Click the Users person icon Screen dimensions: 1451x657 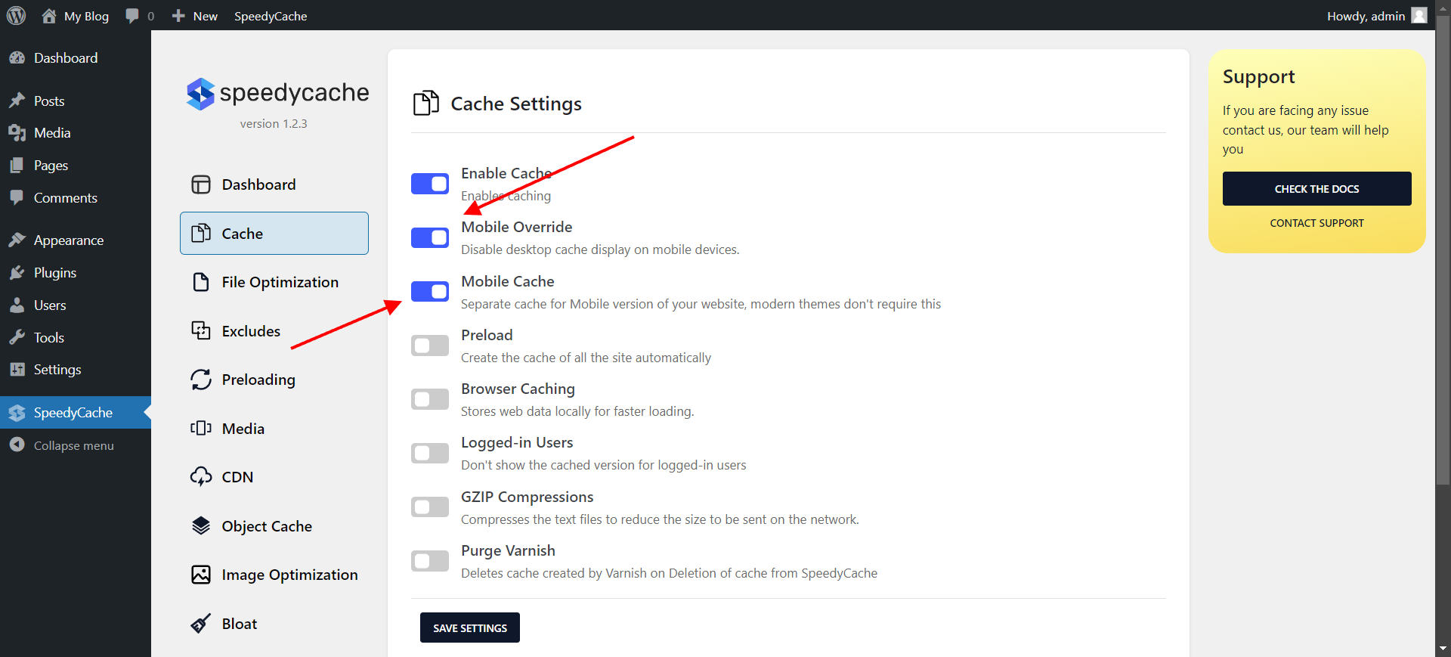[x=17, y=305]
